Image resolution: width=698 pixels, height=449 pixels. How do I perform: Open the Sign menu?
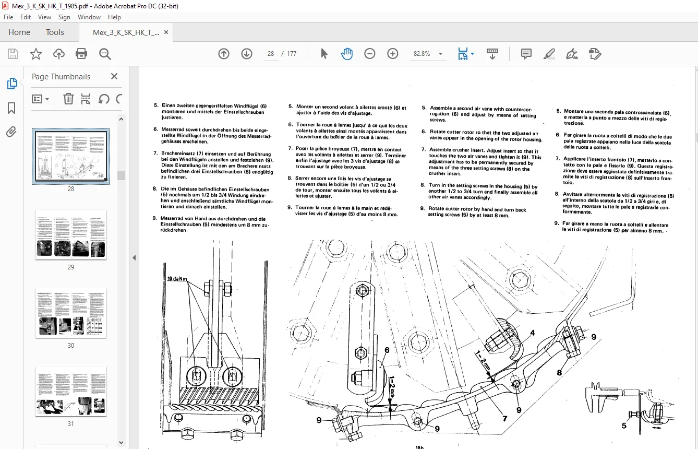tap(64, 17)
